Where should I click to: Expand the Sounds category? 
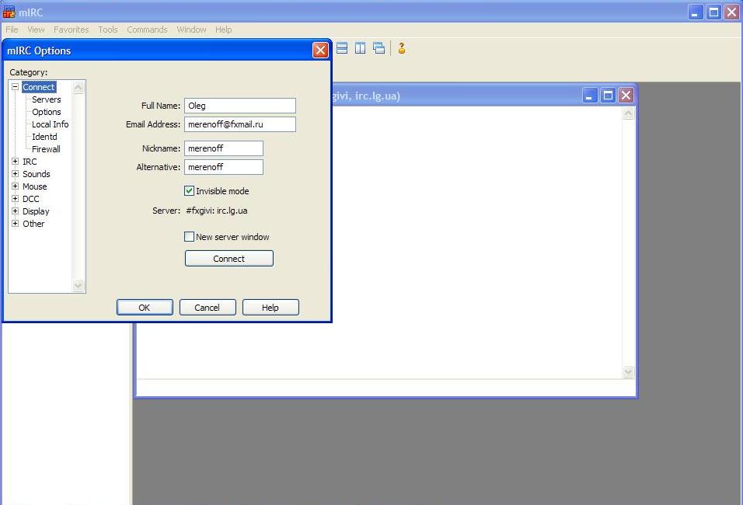point(16,174)
